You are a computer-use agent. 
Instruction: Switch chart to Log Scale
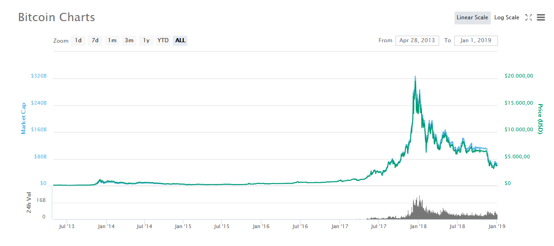[x=507, y=18]
